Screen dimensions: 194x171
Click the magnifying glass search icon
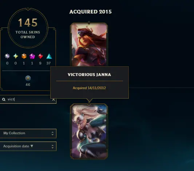[x=4, y=99]
